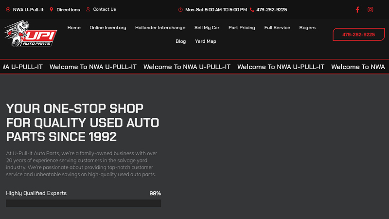The width and height of the screenshot is (389, 219).
Task: Open the Contact Us link
Action: (105, 9)
